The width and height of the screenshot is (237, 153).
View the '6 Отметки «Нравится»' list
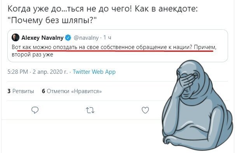pos(72,91)
